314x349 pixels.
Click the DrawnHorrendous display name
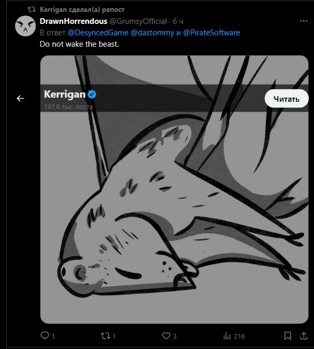[73, 21]
